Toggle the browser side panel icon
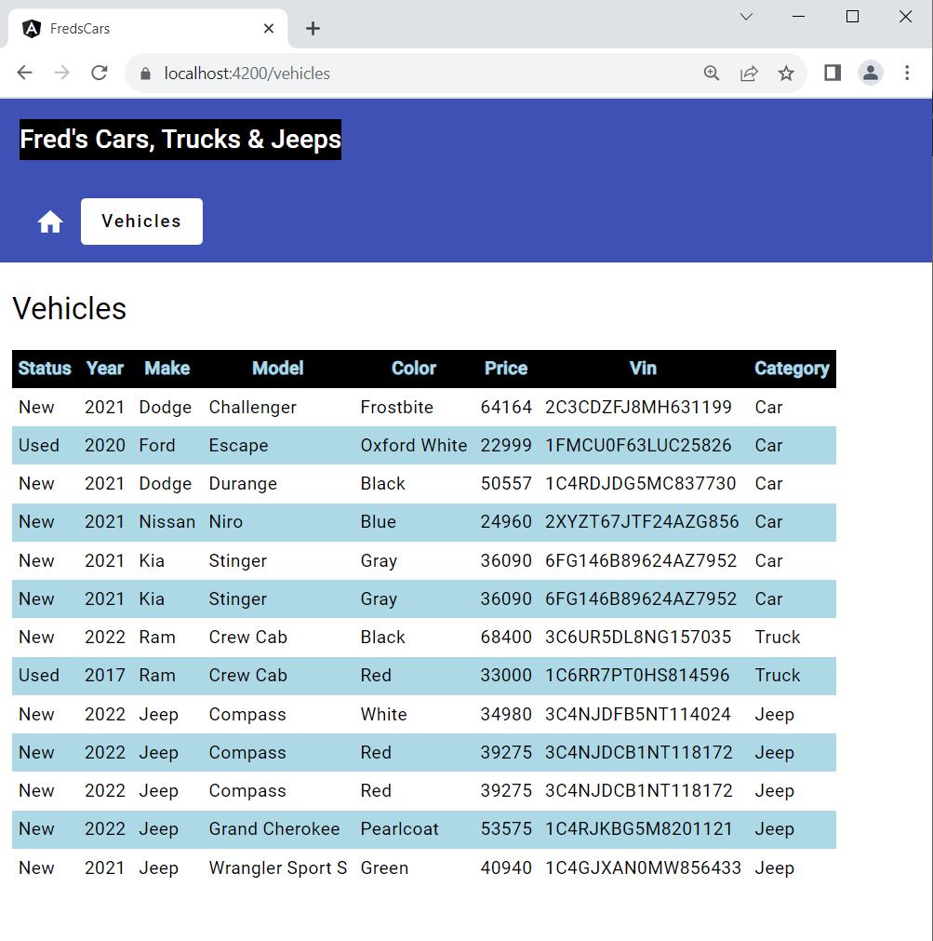 [833, 73]
